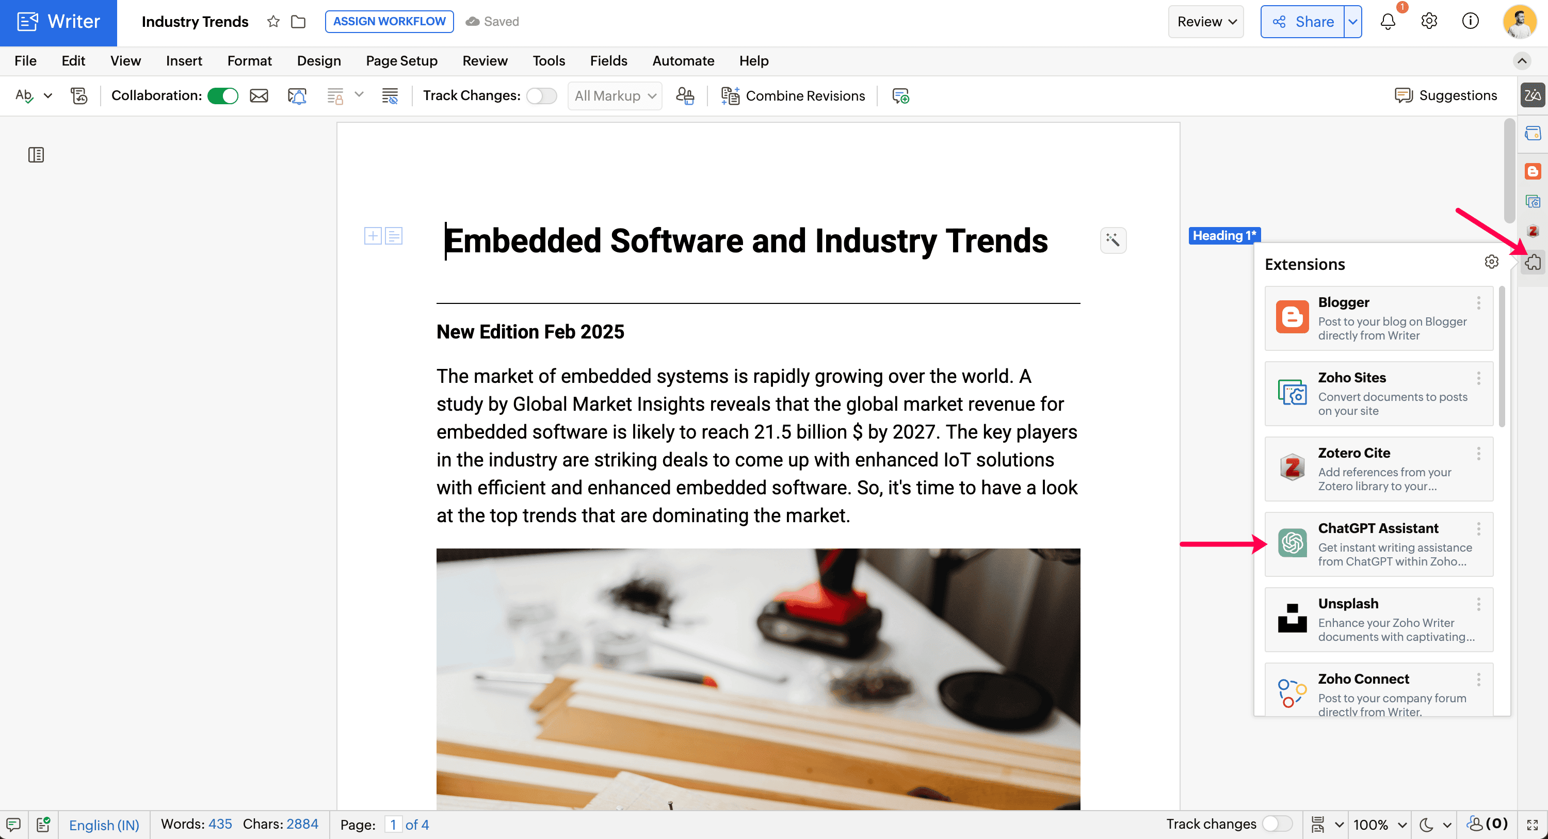Click the Share button

(x=1302, y=22)
